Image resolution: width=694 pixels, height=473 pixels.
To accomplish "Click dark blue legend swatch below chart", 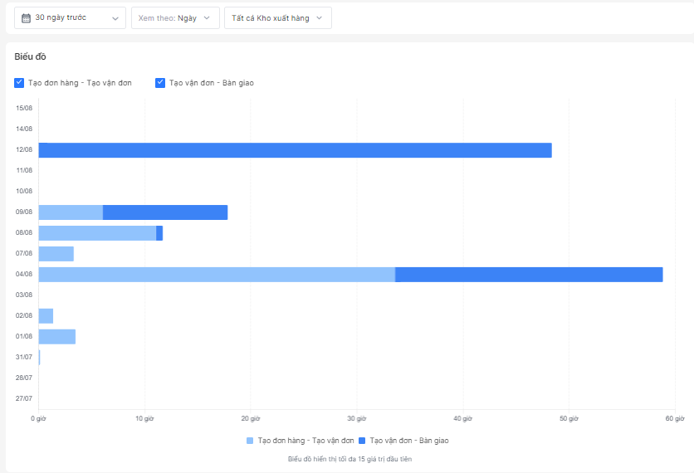I will [363, 441].
